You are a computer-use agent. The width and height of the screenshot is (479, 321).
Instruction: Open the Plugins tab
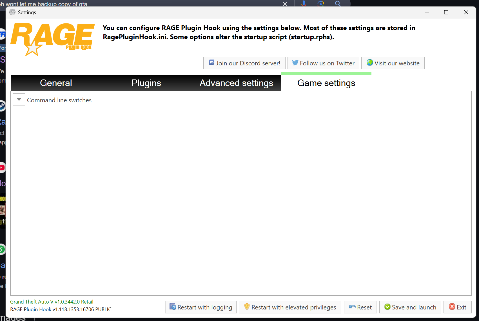coord(146,83)
